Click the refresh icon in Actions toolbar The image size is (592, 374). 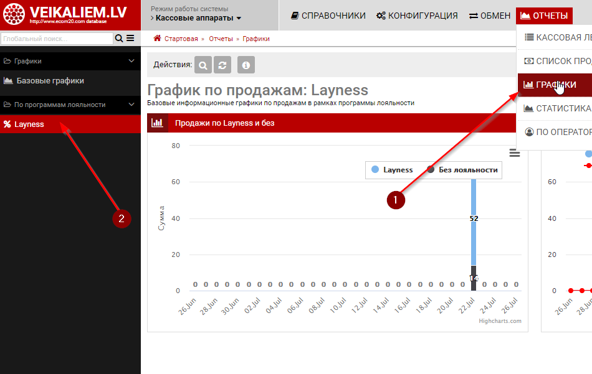222,65
